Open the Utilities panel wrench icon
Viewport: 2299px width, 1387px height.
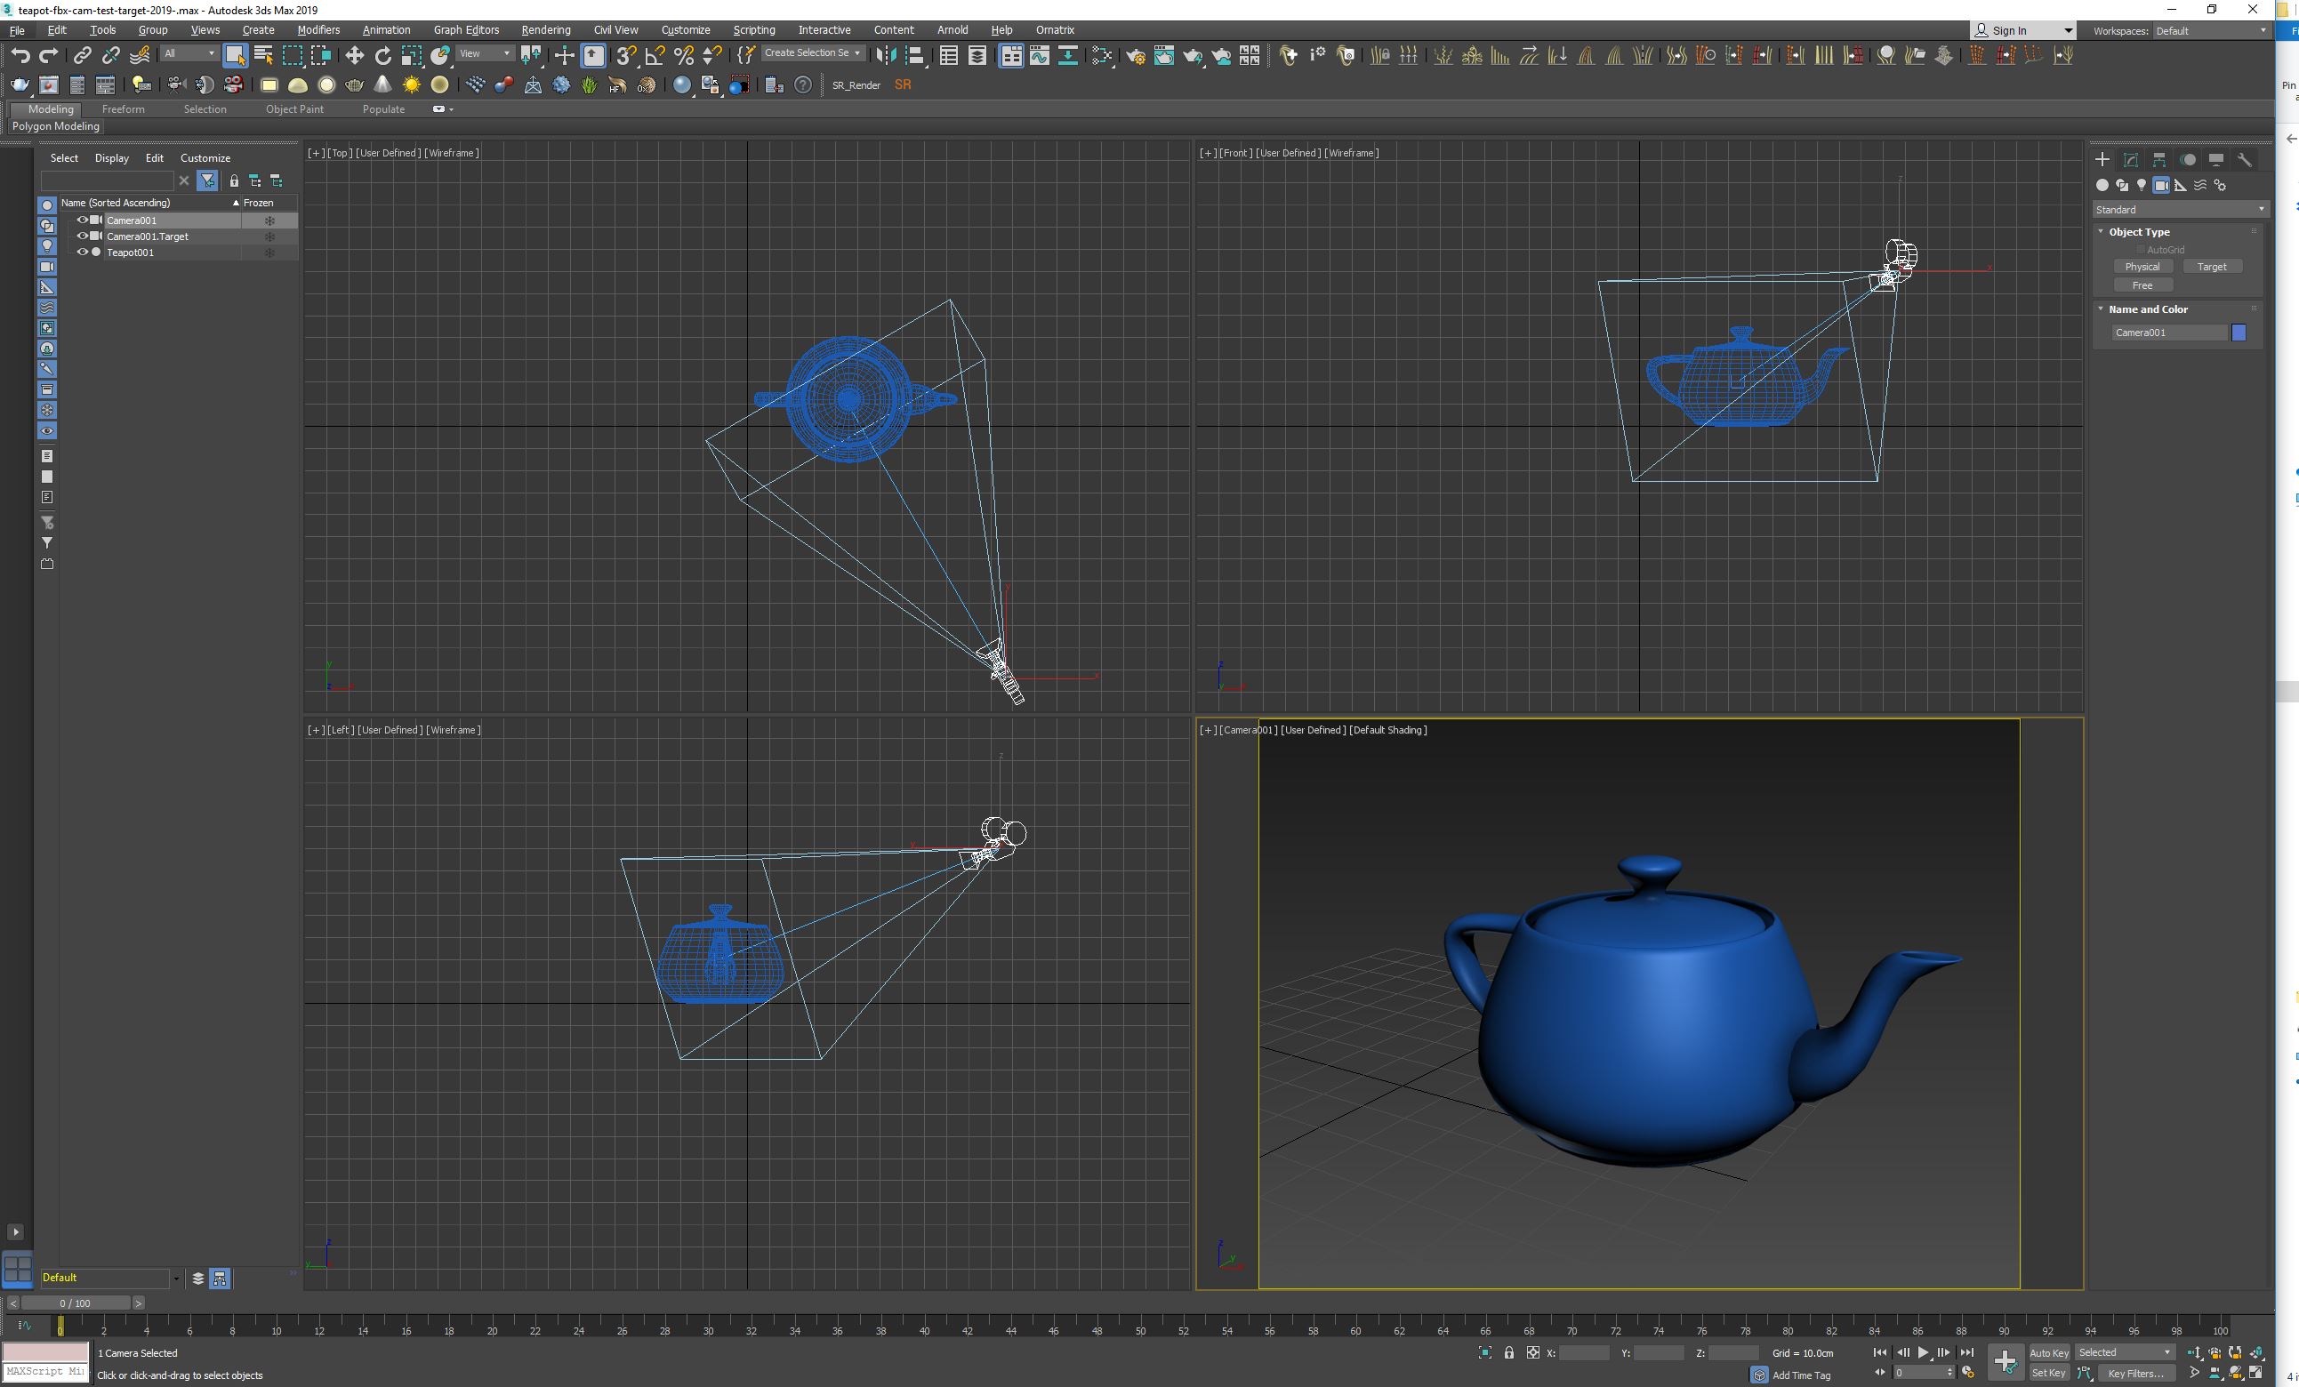(x=2245, y=159)
